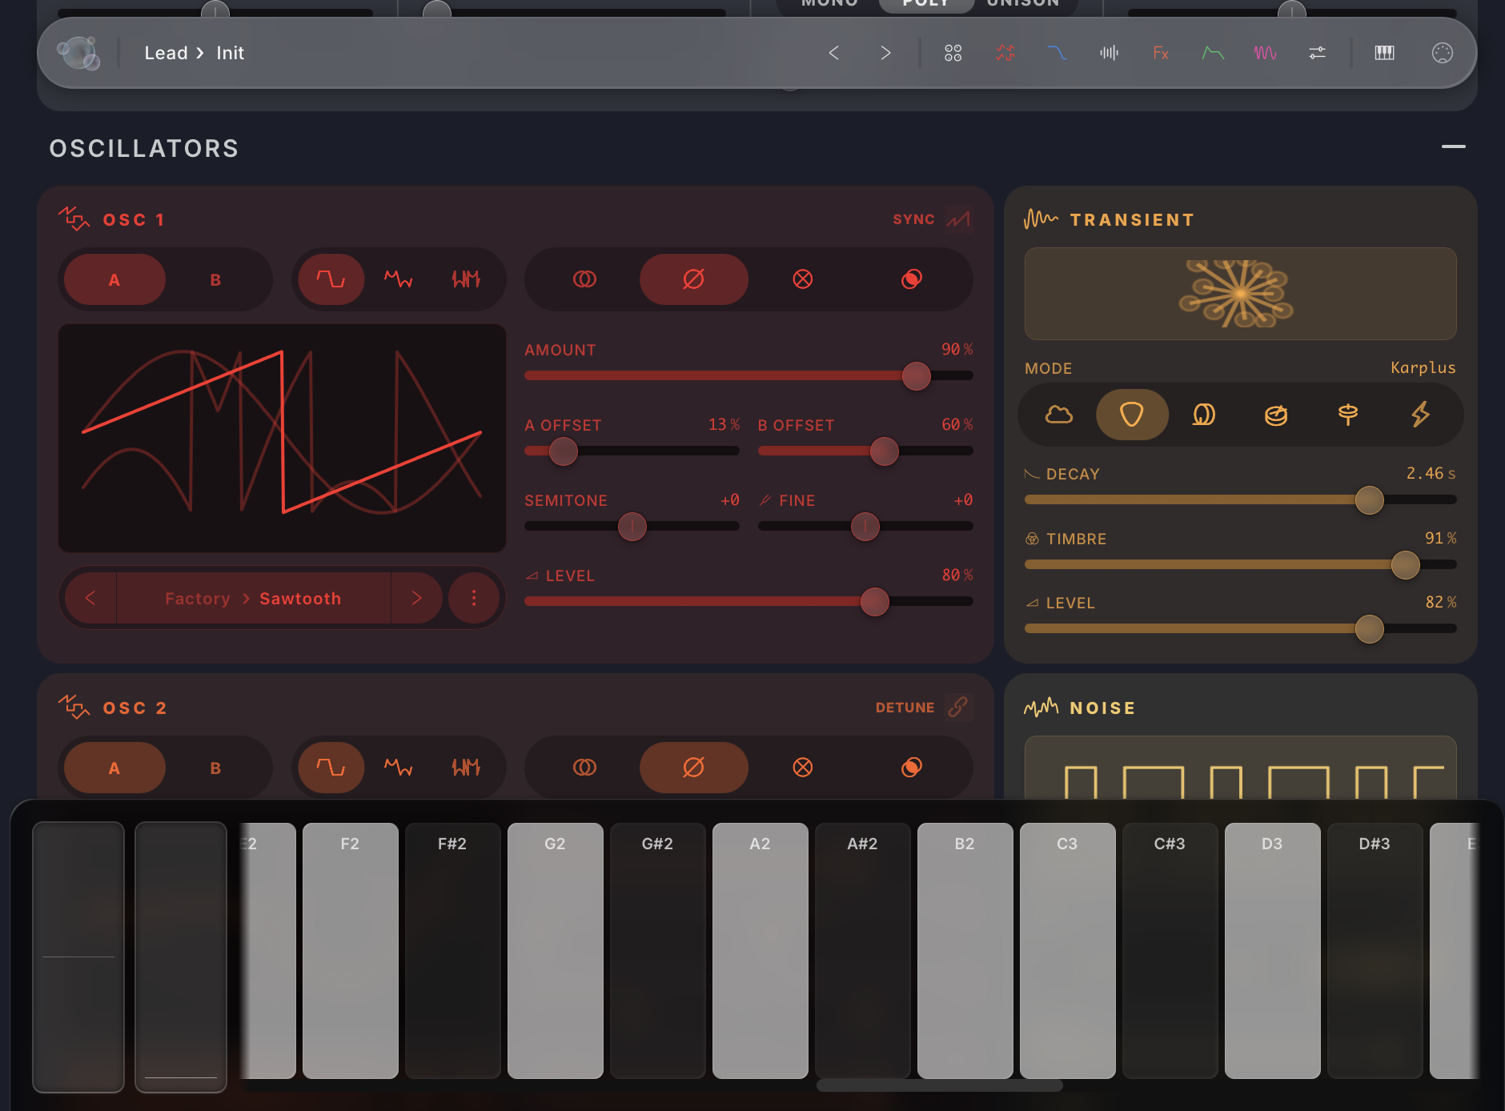Image resolution: width=1505 pixels, height=1111 pixels.
Task: Click the keyboard horizontal scrollbar
Action: tap(939, 1086)
